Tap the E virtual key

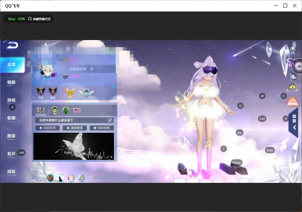[284, 96]
